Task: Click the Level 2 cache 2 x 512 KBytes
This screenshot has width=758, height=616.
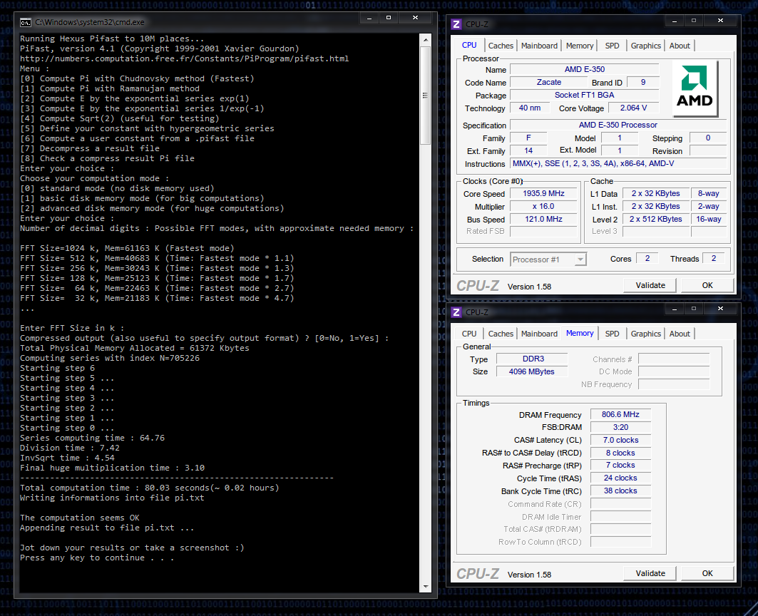Action: pyautogui.click(x=655, y=219)
